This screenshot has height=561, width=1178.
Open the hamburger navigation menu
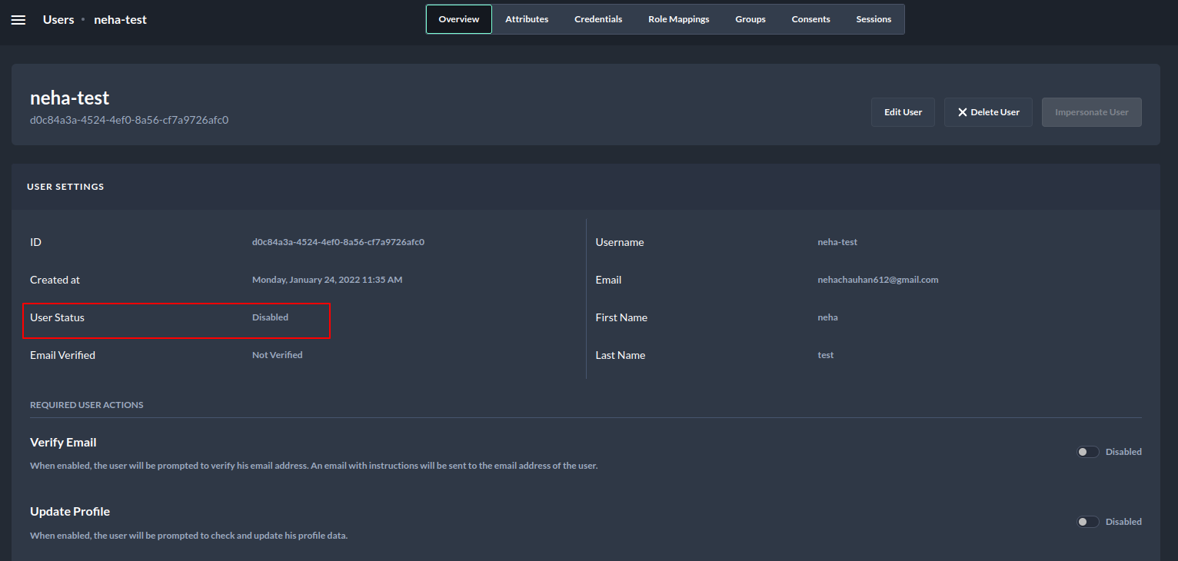tap(18, 20)
